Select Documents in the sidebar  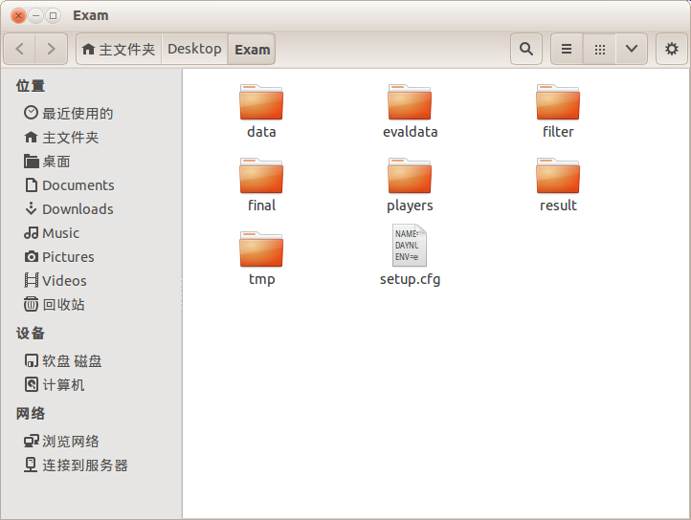point(78,185)
